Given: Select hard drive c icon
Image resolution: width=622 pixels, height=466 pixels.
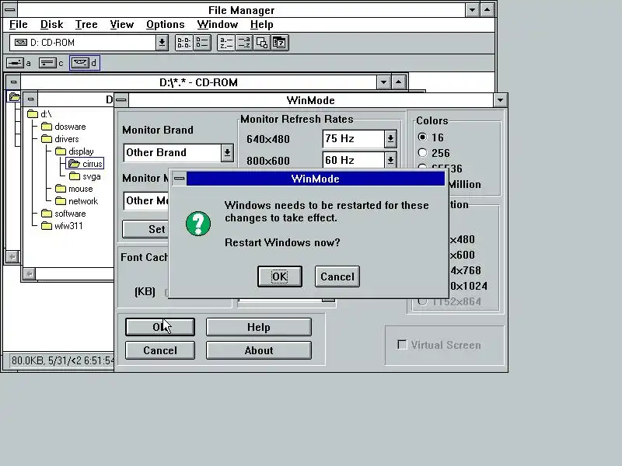Looking at the screenshot, I should point(47,63).
